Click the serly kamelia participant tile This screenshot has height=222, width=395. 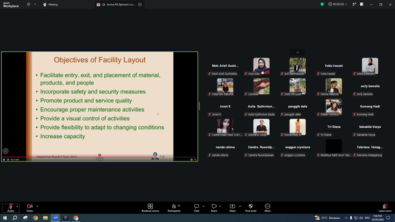pos(370,86)
